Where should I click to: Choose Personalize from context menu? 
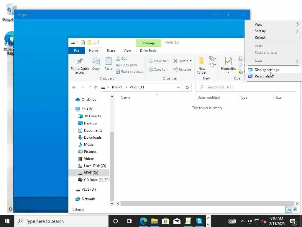tap(273, 76)
